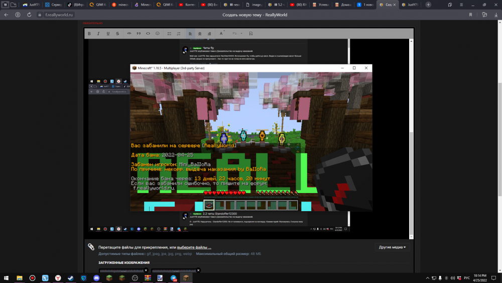Click the выберите файлы link
Viewport: 502px width, 283px height.
coord(194,247)
